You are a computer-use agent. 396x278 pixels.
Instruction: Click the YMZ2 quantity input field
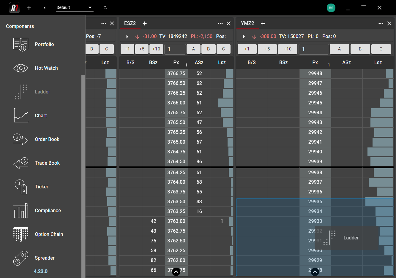313,49
